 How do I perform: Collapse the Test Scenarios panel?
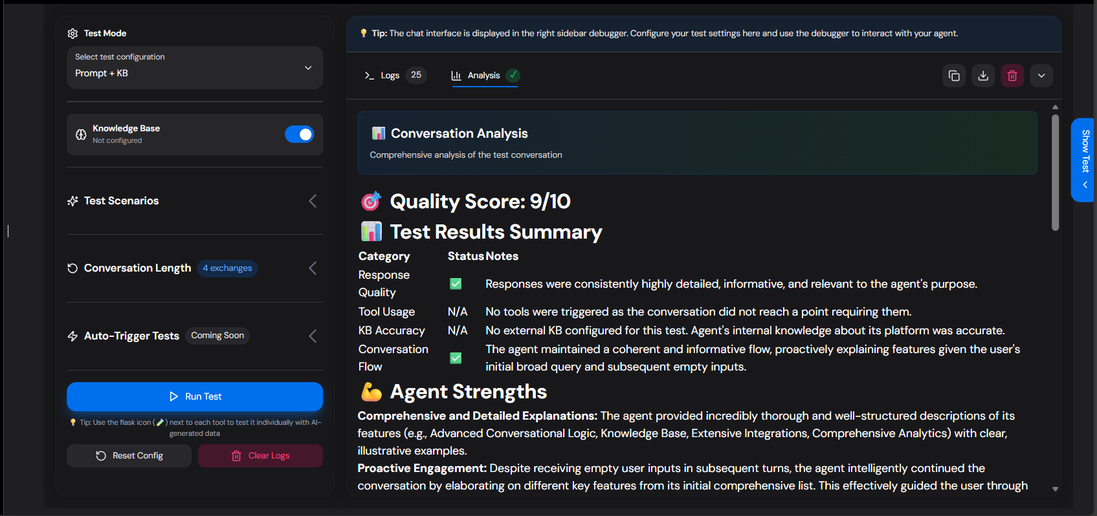click(x=313, y=200)
